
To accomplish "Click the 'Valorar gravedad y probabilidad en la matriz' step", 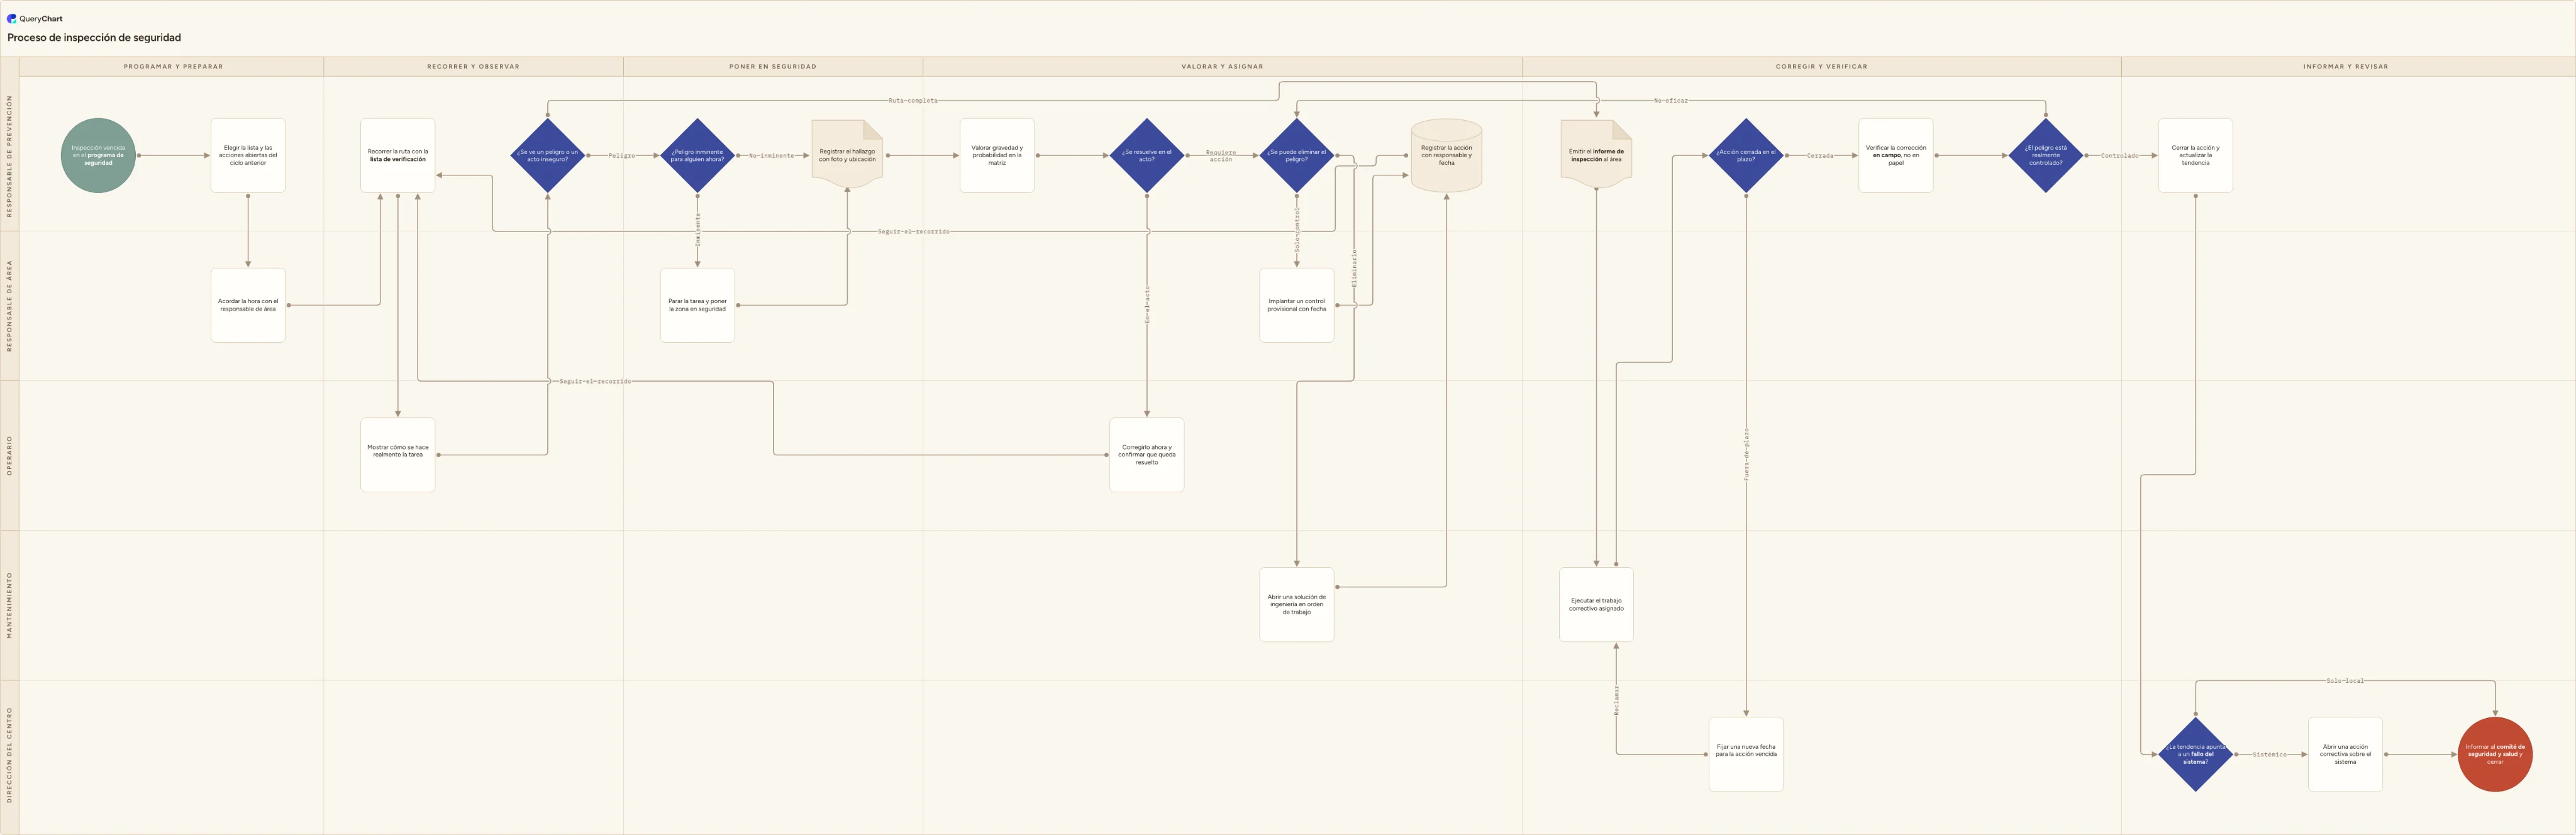I will [997, 155].
